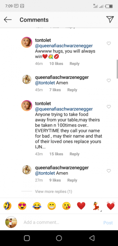This screenshot has height=246, width=118.
Task: Expand View more replies (1)
Action: (53, 191)
